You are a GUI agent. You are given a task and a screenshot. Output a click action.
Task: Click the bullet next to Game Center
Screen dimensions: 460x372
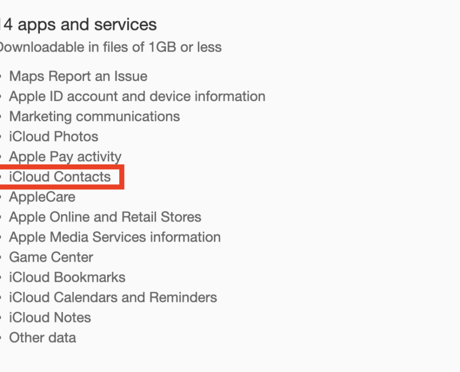[1, 258]
